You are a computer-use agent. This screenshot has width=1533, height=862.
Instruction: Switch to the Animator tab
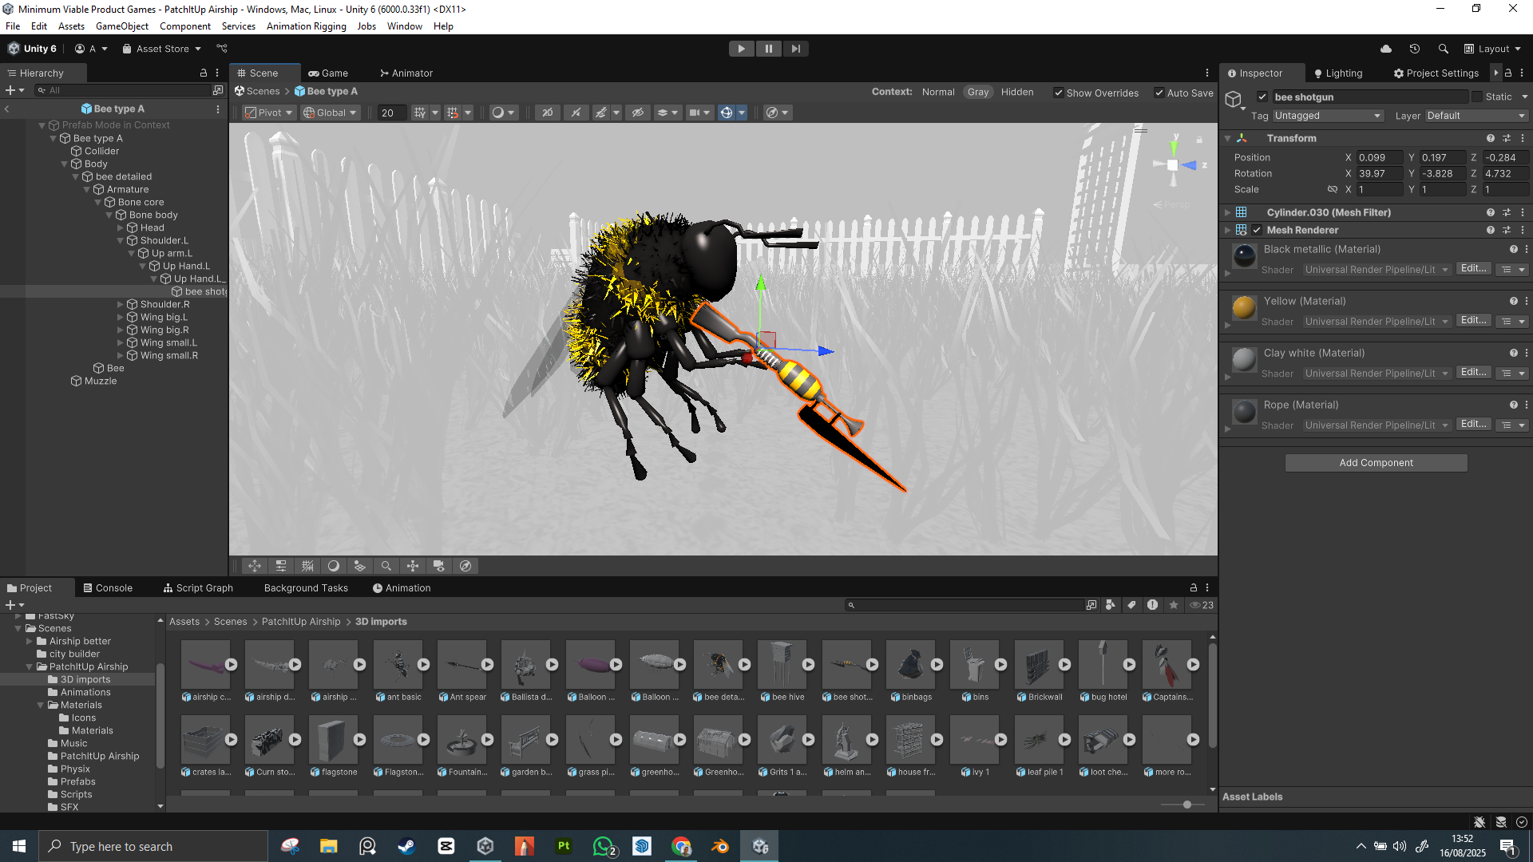[x=406, y=73]
